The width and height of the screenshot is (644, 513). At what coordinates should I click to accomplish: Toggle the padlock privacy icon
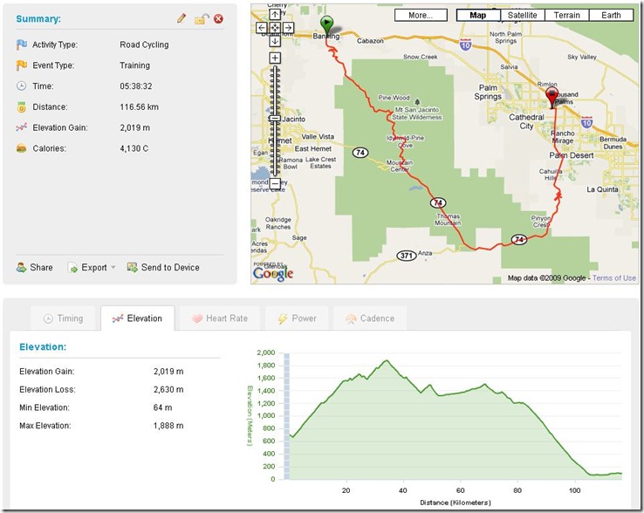point(202,19)
